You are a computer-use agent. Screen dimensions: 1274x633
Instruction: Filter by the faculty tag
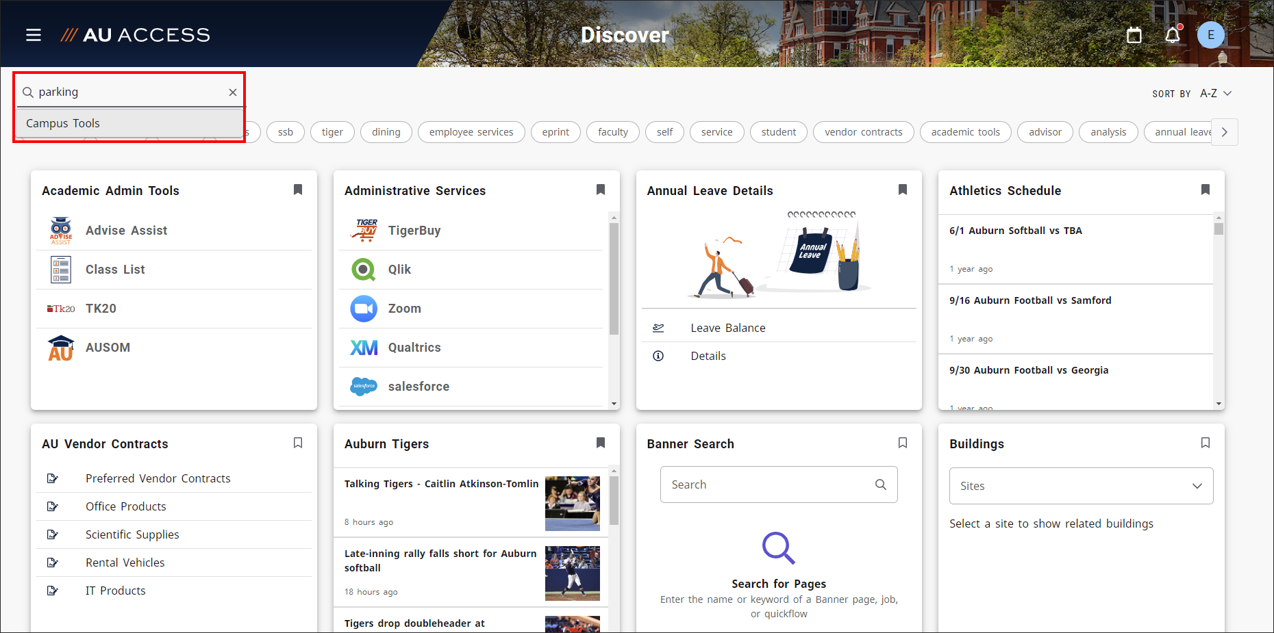[x=613, y=132]
